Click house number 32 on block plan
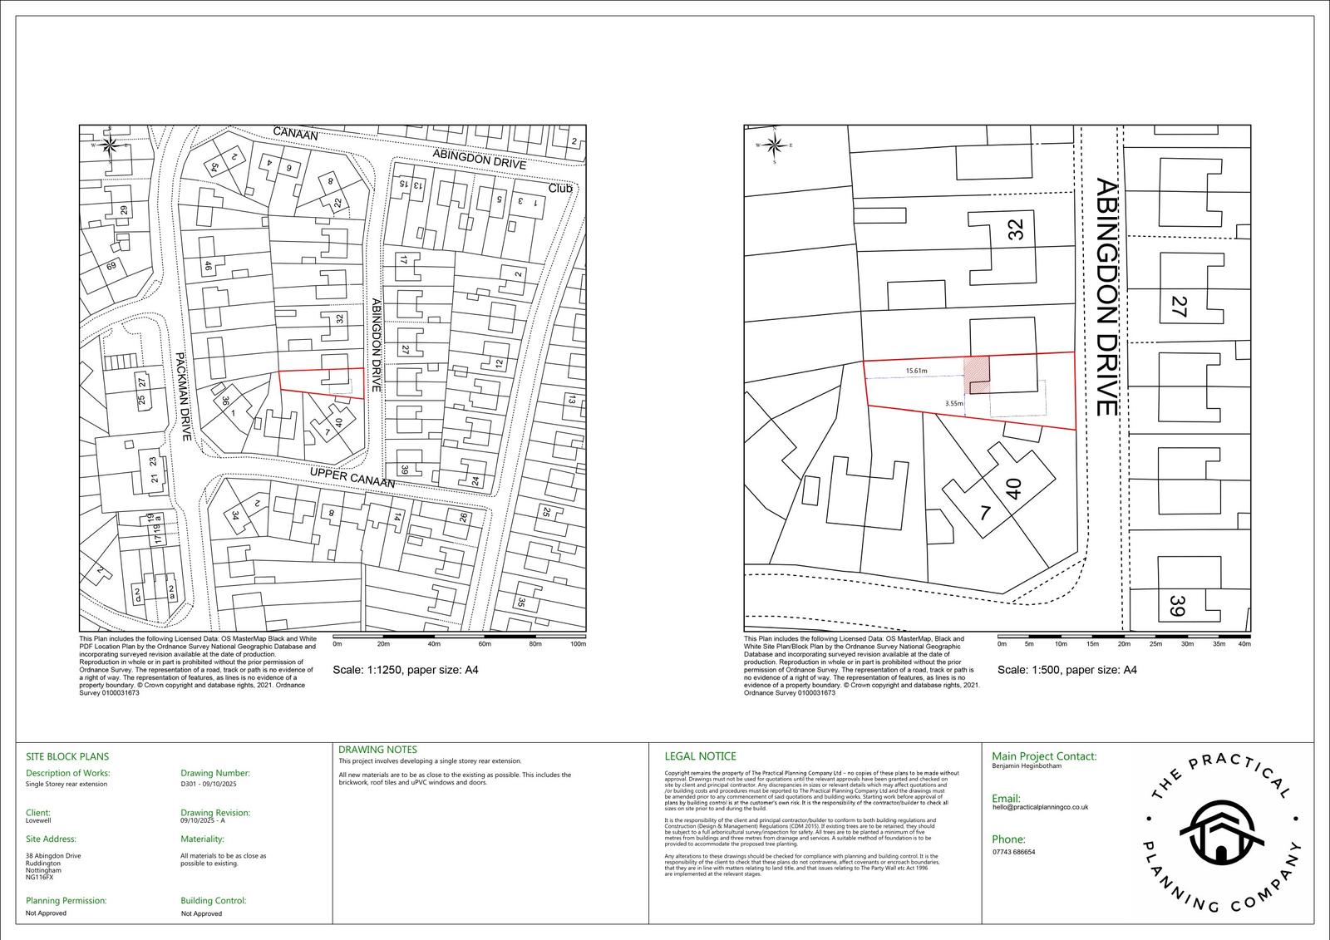The width and height of the screenshot is (1330, 940). click(x=1016, y=229)
